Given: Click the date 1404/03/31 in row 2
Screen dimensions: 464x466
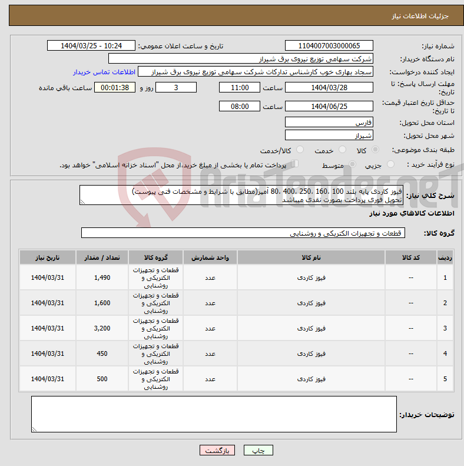Looking at the screenshot, I should pos(48,303).
